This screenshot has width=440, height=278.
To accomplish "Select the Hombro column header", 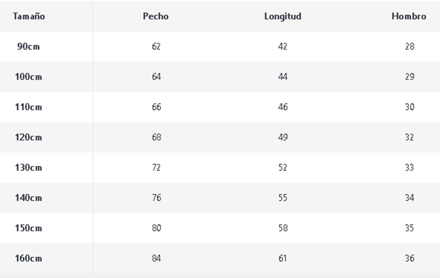I will (409, 16).
